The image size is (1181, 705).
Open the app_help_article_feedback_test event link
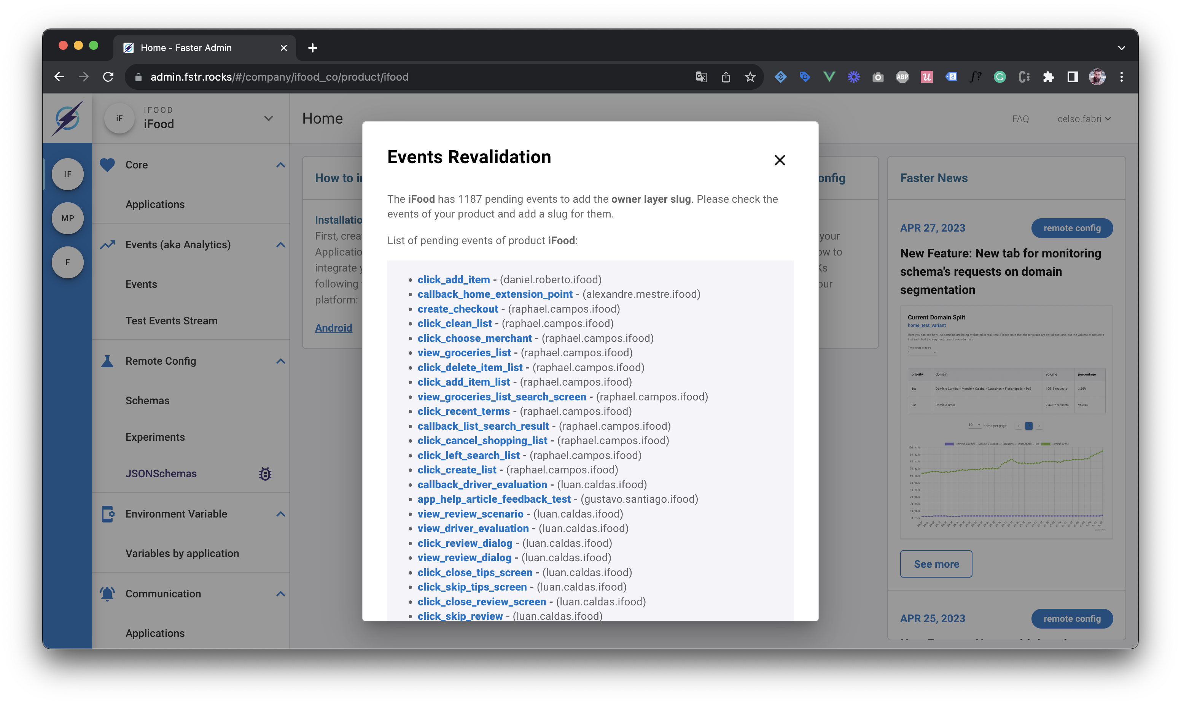[494, 499]
